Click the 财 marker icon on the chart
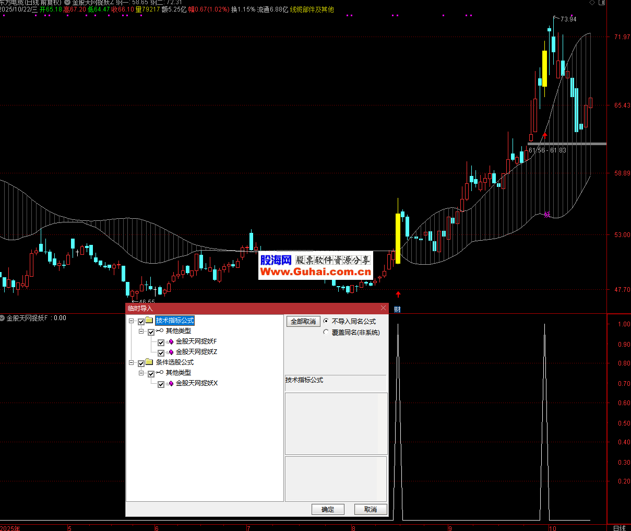Viewport: 631px width, 531px height. pos(397,310)
